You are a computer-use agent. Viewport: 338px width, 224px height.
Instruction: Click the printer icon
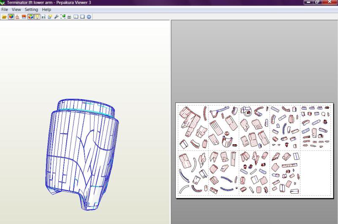69,17
